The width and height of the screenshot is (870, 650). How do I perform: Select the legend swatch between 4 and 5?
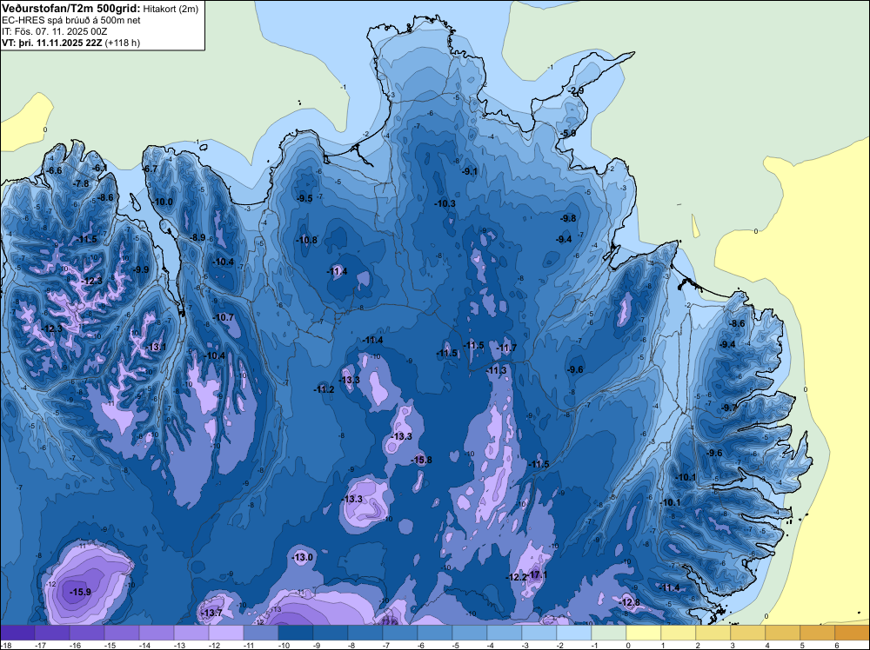[783, 633]
